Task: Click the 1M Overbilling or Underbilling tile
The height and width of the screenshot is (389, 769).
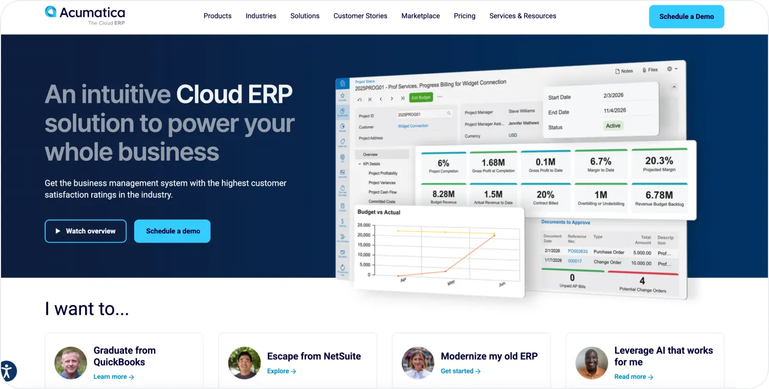Action: pos(601,198)
